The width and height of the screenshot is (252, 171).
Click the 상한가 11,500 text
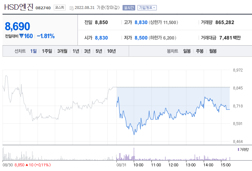[x=163, y=22]
